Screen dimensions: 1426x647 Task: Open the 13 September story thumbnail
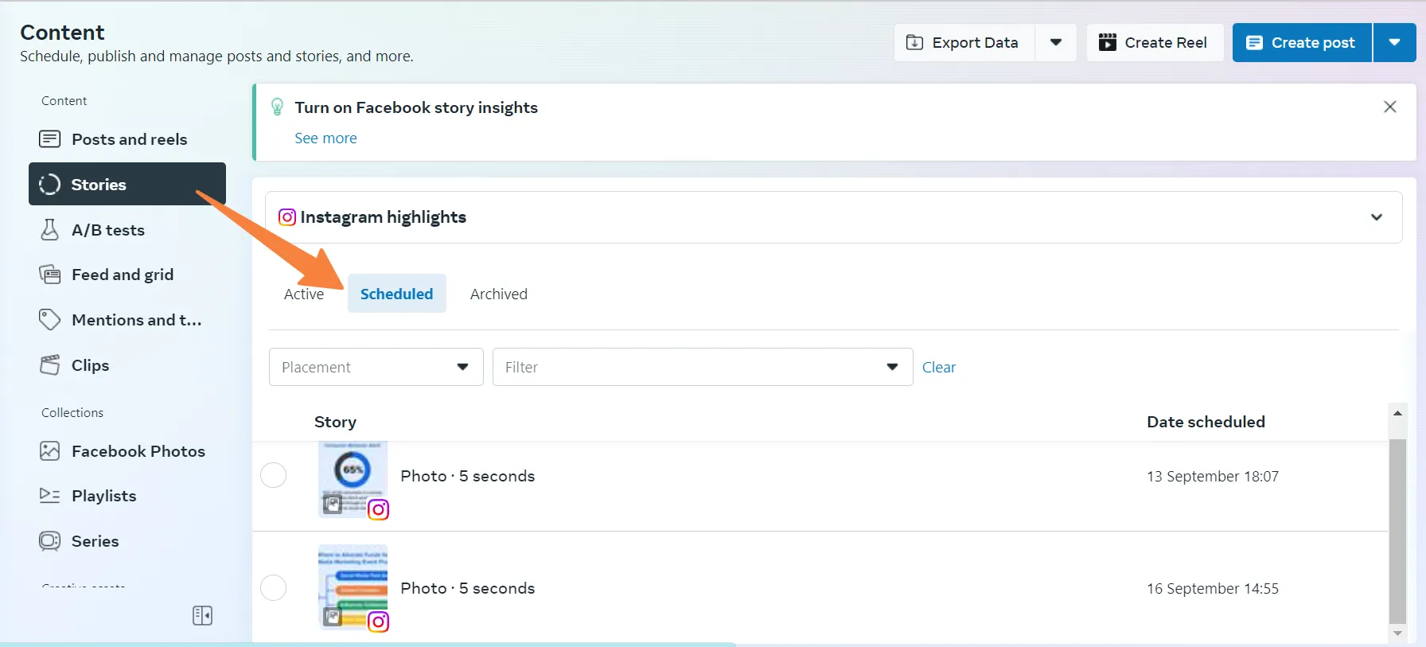click(x=353, y=479)
